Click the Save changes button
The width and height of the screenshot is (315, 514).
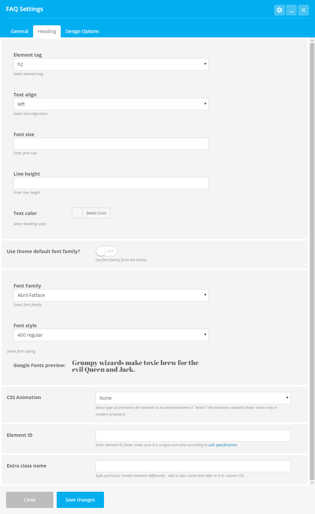click(x=80, y=500)
